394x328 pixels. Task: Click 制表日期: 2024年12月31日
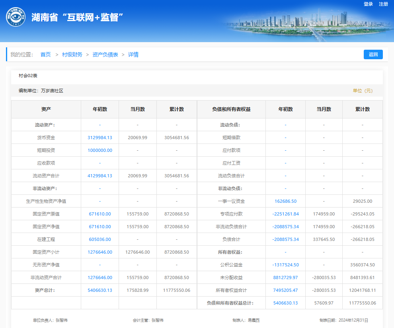(344, 320)
